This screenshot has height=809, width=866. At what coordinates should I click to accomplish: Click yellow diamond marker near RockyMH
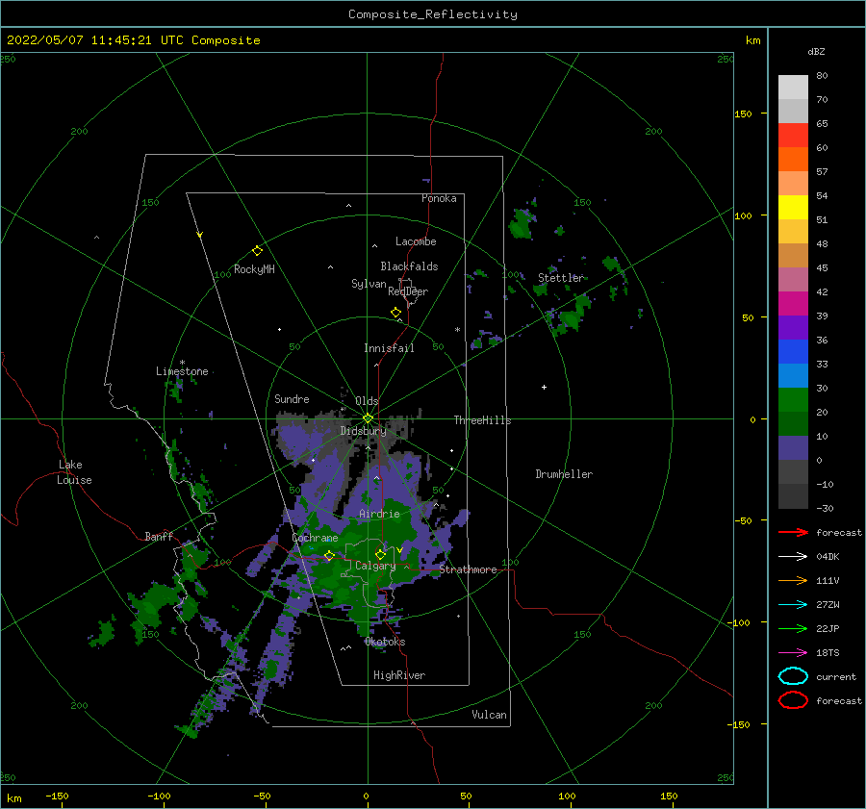257,251
